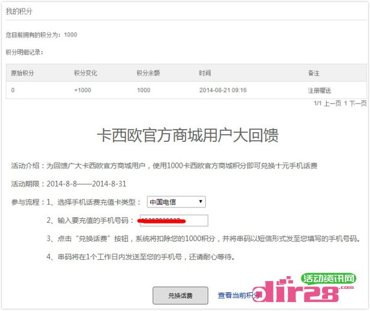
Task: Select the 积分变化 column header
Action: tap(85, 73)
